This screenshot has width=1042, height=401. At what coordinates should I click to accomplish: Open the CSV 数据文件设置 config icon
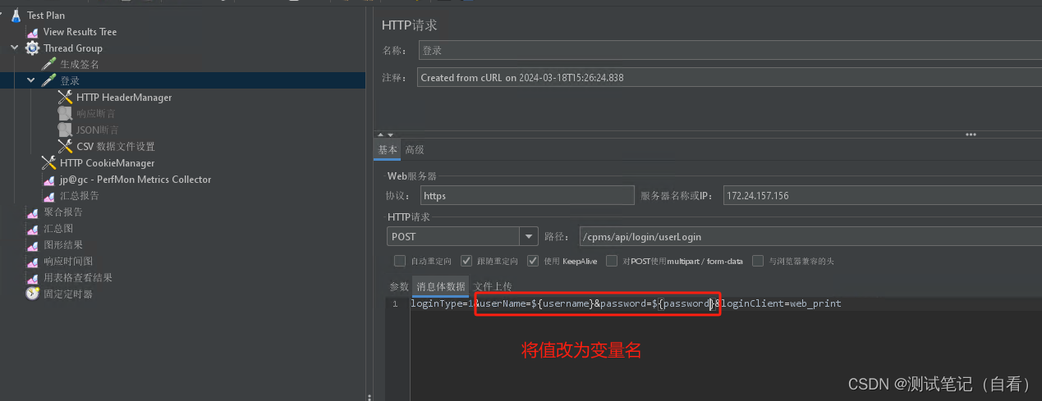pos(65,146)
